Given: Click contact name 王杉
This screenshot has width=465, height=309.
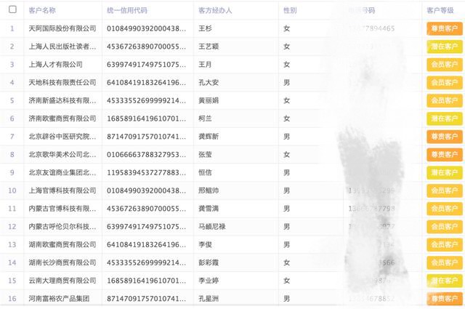Looking at the screenshot, I should tap(205, 28).
